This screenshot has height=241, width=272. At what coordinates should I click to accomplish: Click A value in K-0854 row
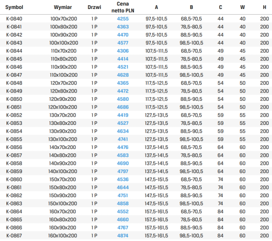[x=156, y=131]
